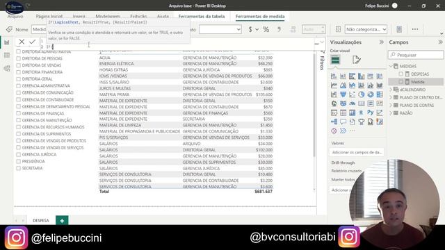Check GERENCIA DE FINANÇAS slicer box
445x250 pixels.
coord(19,113)
